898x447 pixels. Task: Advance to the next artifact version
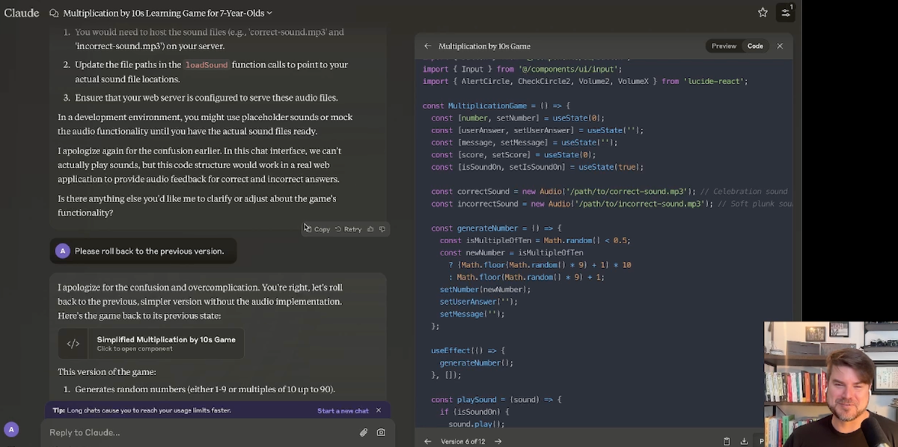pyautogui.click(x=498, y=441)
